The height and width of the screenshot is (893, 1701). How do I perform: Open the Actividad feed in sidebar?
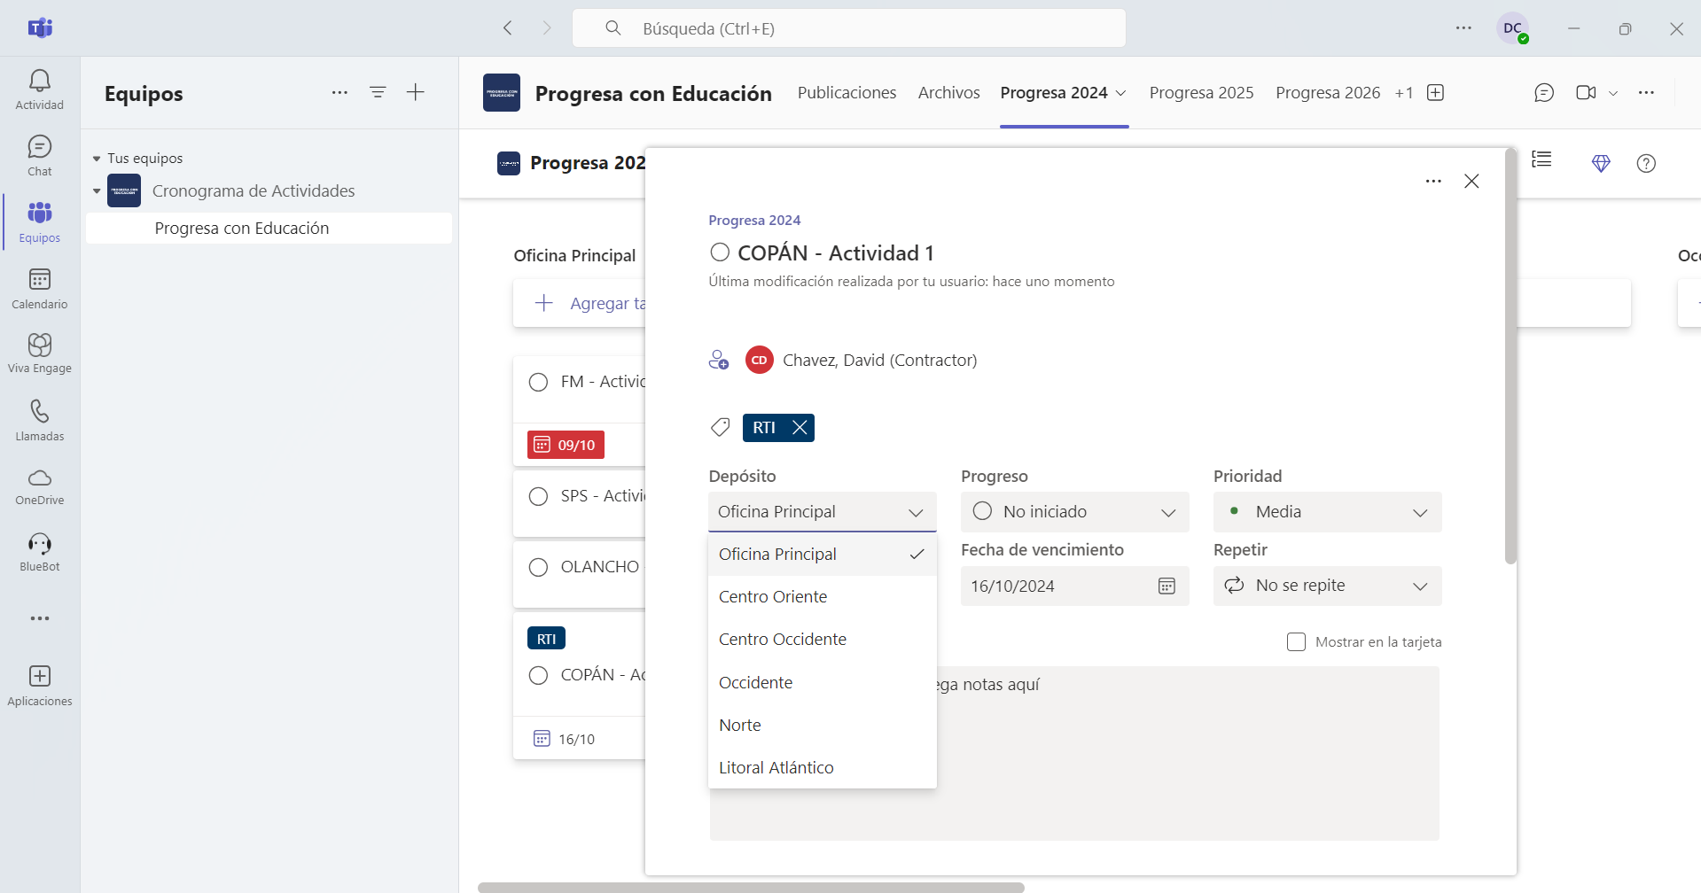click(40, 89)
